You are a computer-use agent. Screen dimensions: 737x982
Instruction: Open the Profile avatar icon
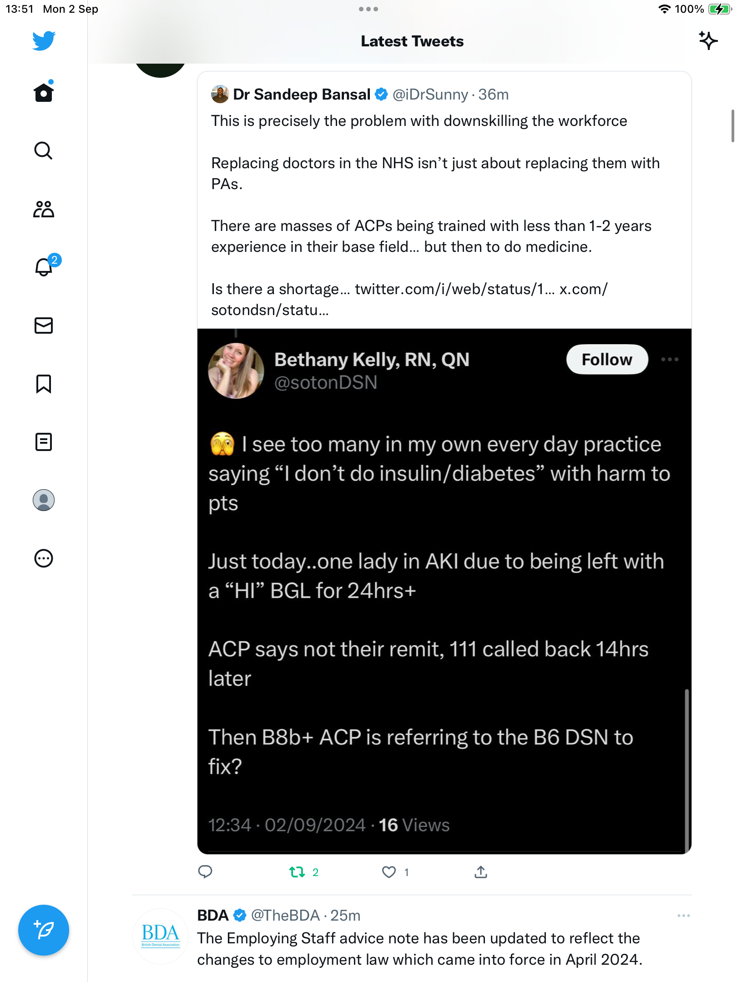[44, 500]
